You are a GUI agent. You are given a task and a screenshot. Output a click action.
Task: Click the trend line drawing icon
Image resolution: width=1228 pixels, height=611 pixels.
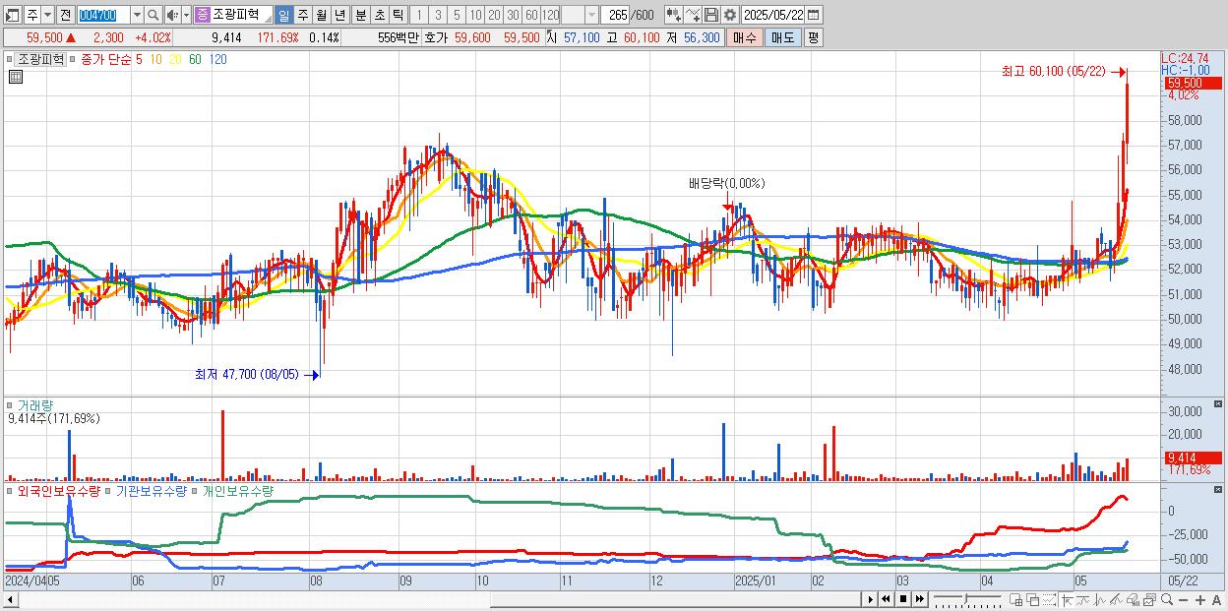1082,599
